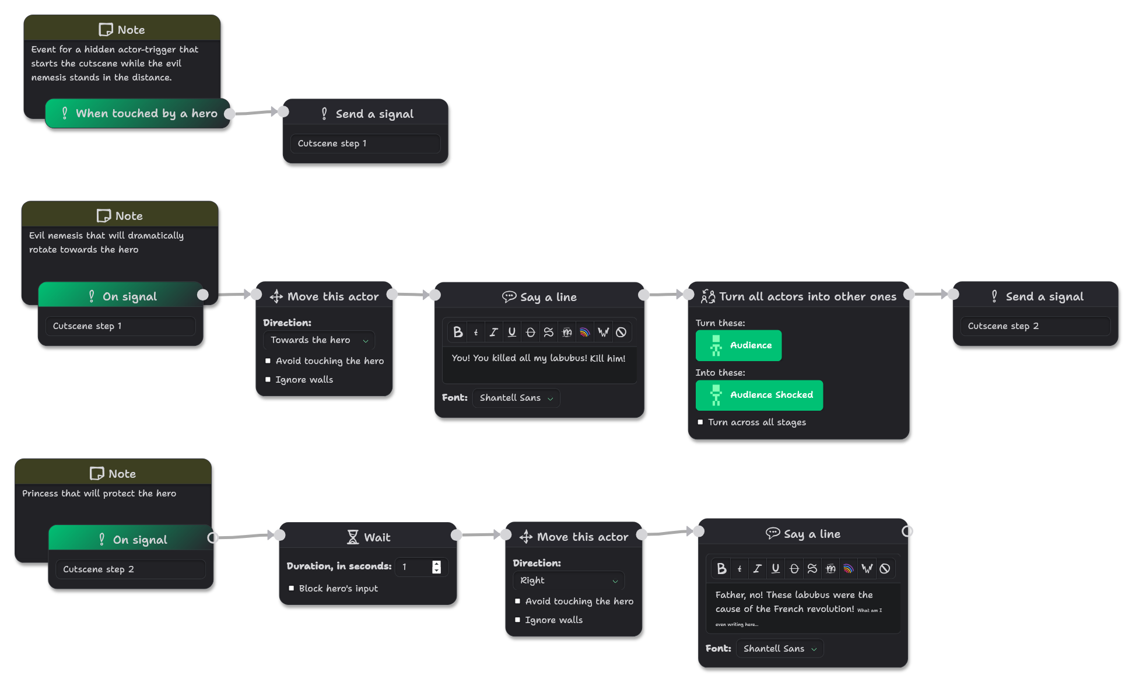Click the Audience actor tag in Turn these

(738, 345)
